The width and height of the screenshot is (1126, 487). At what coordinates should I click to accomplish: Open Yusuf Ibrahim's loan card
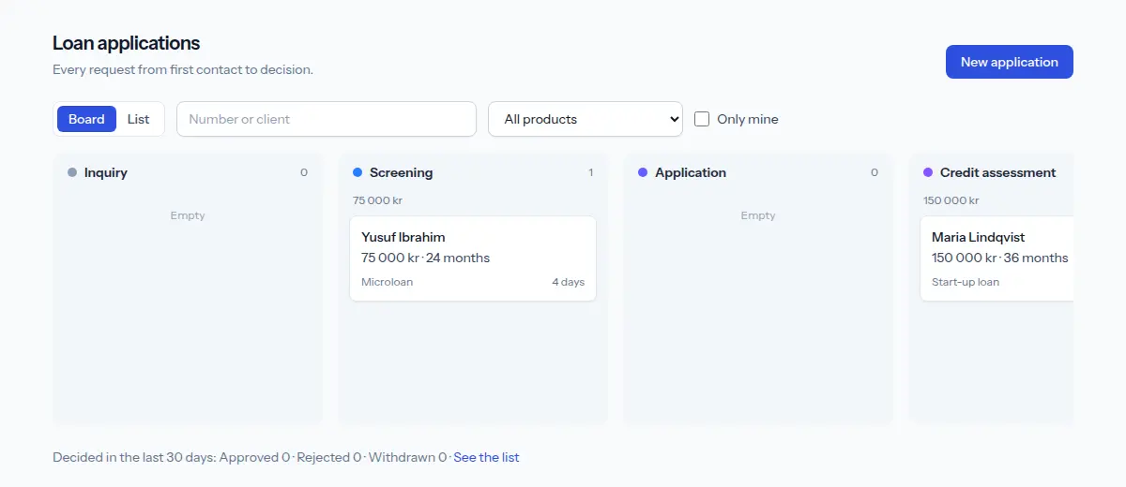[473, 258]
